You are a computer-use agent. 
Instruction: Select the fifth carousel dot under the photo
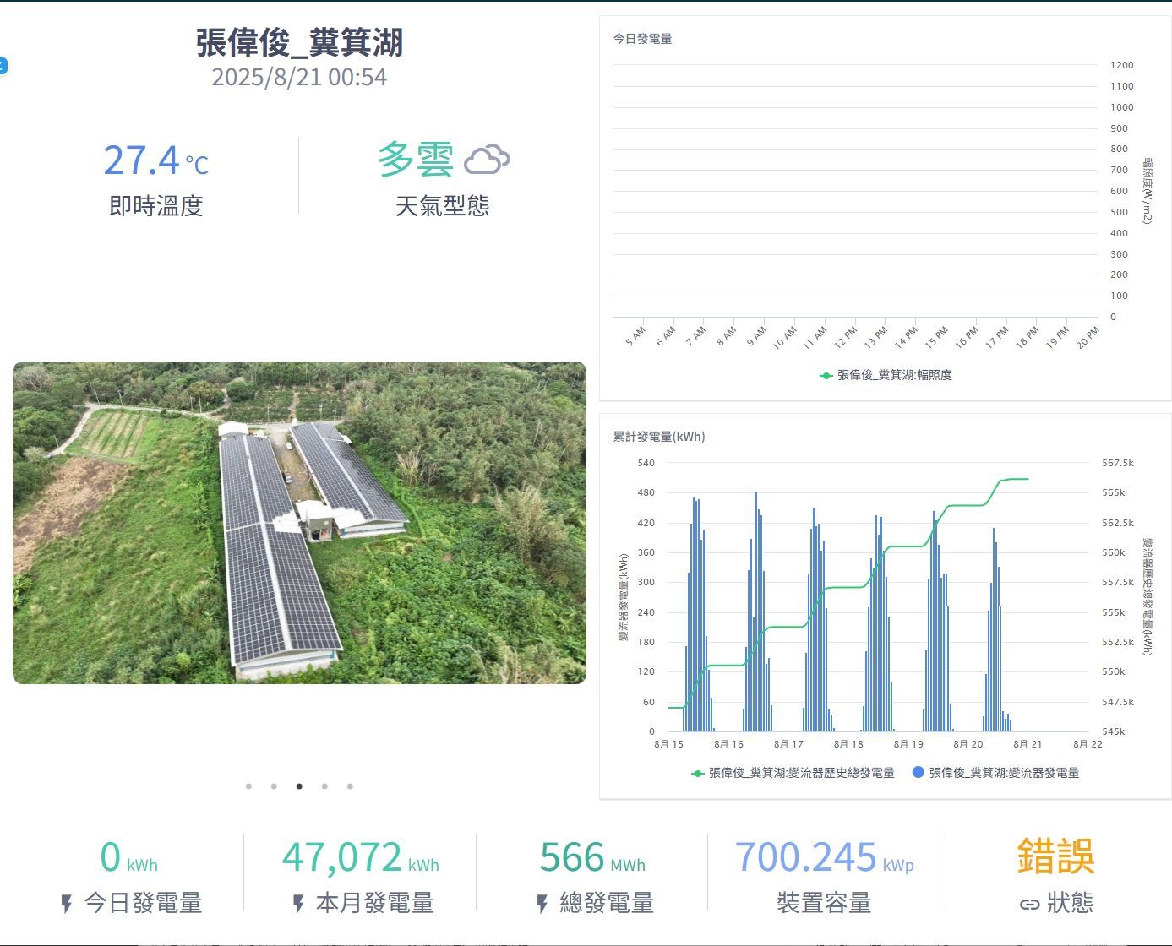click(x=350, y=786)
